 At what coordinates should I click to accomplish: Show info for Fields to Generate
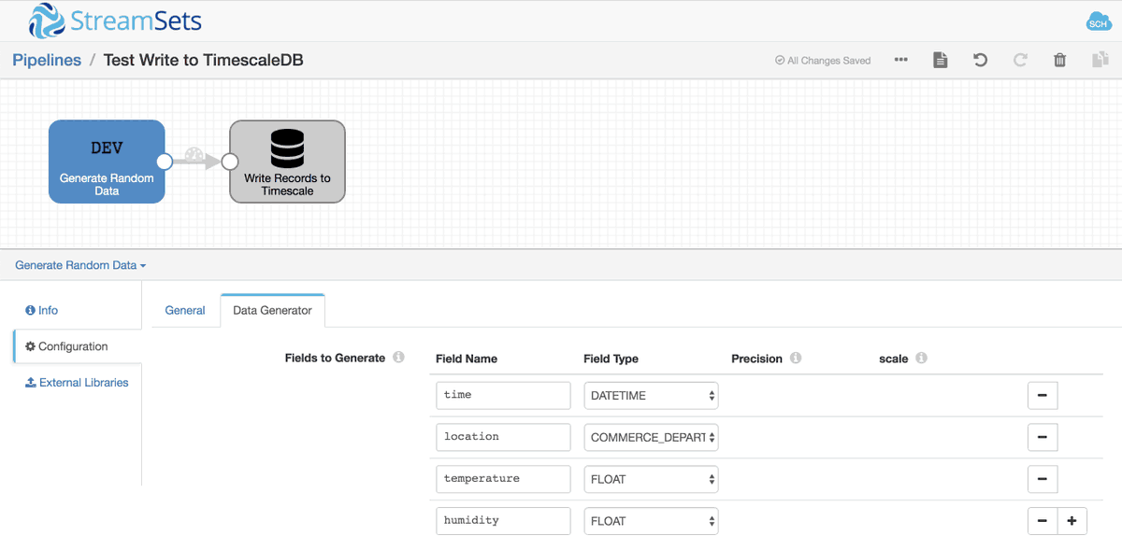pos(398,358)
